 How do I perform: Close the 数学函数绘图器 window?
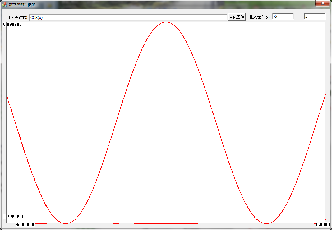click(x=322, y=3)
